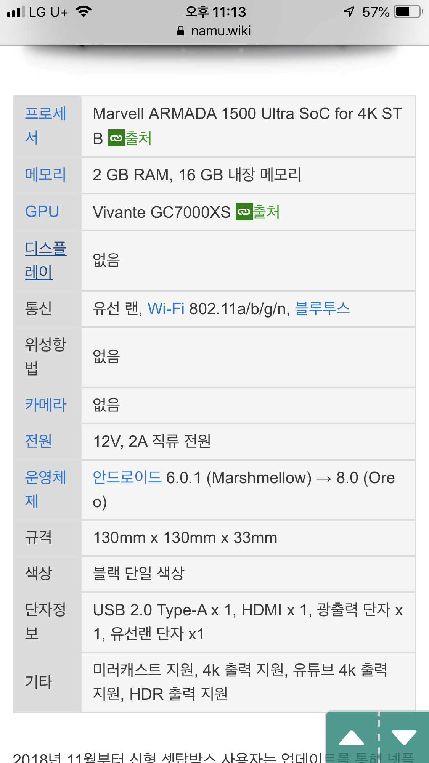
Task: Open the 디스플레이 link
Action: click(x=45, y=260)
